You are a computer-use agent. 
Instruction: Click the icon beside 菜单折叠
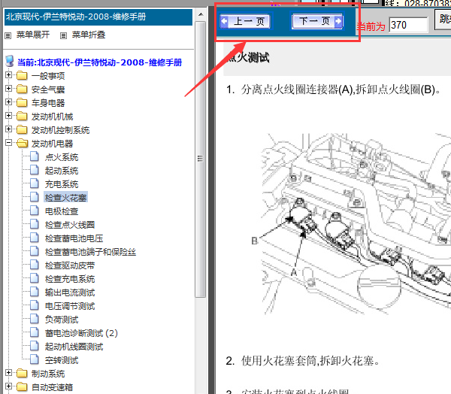[63, 35]
